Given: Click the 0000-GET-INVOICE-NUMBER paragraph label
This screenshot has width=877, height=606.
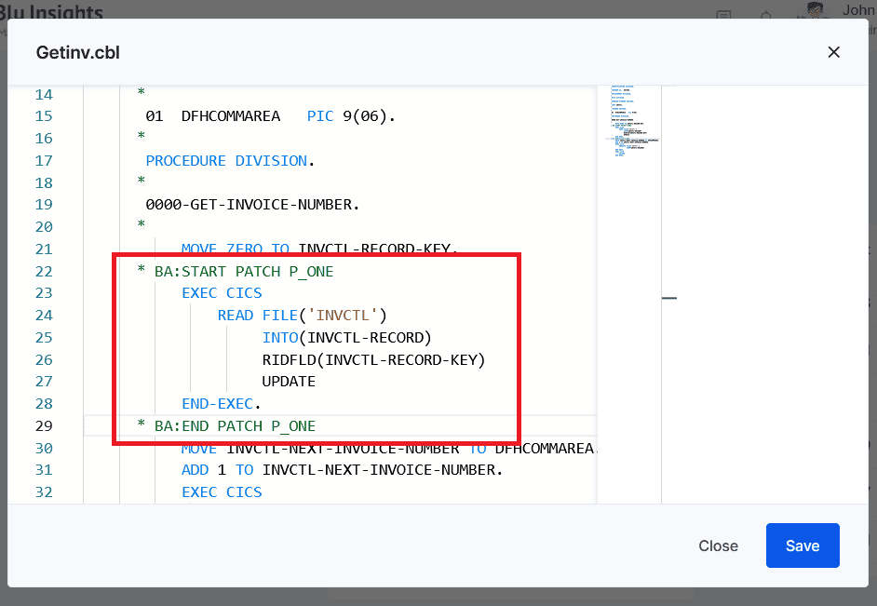Looking at the screenshot, I should point(252,205).
